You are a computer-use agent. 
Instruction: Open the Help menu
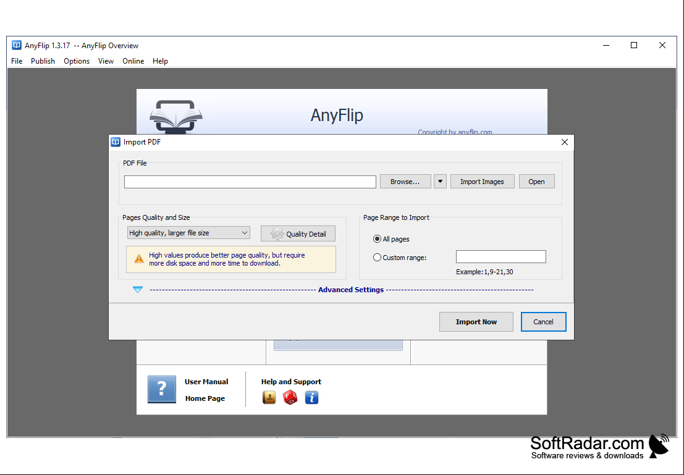160,61
